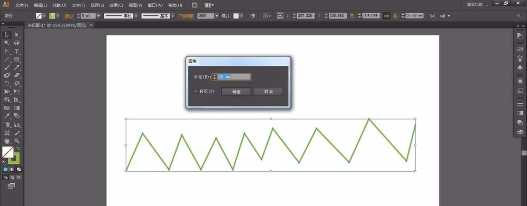Image resolution: width=527 pixels, height=206 pixels.
Task: Select the Selection (black arrow) tool
Action: coord(7,35)
